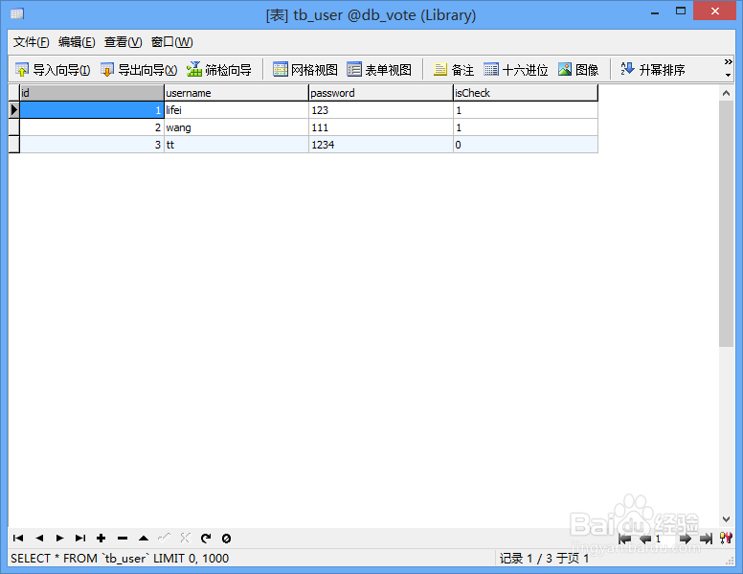Click the vertical scrollbar down arrow

click(726, 519)
